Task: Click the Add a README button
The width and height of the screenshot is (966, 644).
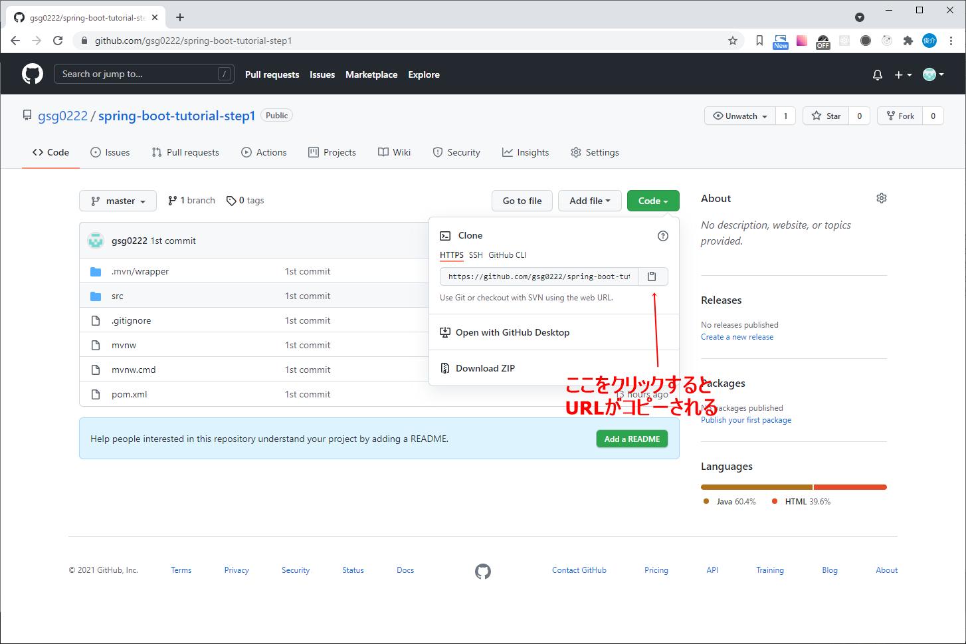Action: tap(632, 439)
